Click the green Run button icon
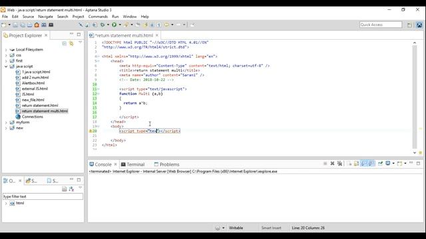Screen dimensions: 426x239 tap(114, 25)
